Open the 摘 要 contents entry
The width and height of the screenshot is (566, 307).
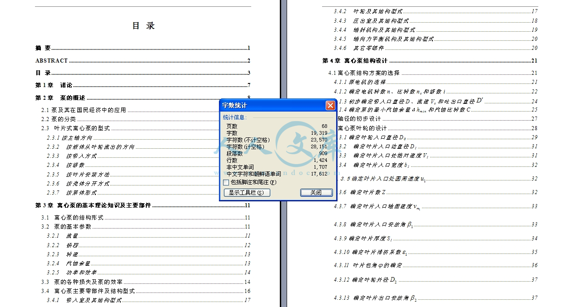(143, 48)
